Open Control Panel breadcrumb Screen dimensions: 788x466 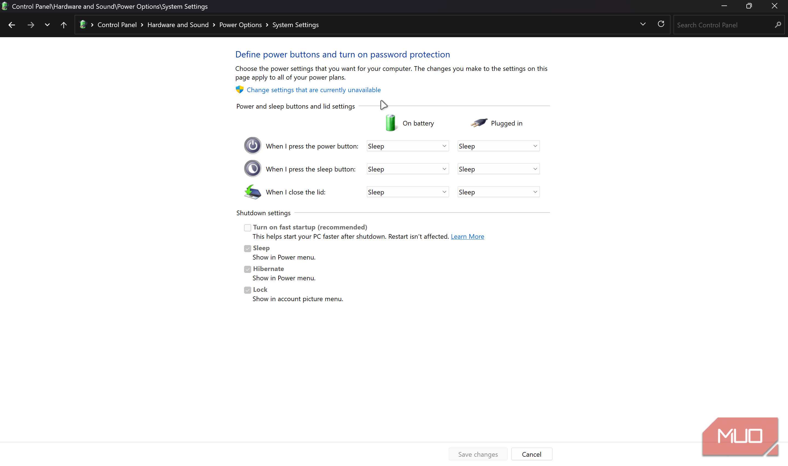[117, 25]
